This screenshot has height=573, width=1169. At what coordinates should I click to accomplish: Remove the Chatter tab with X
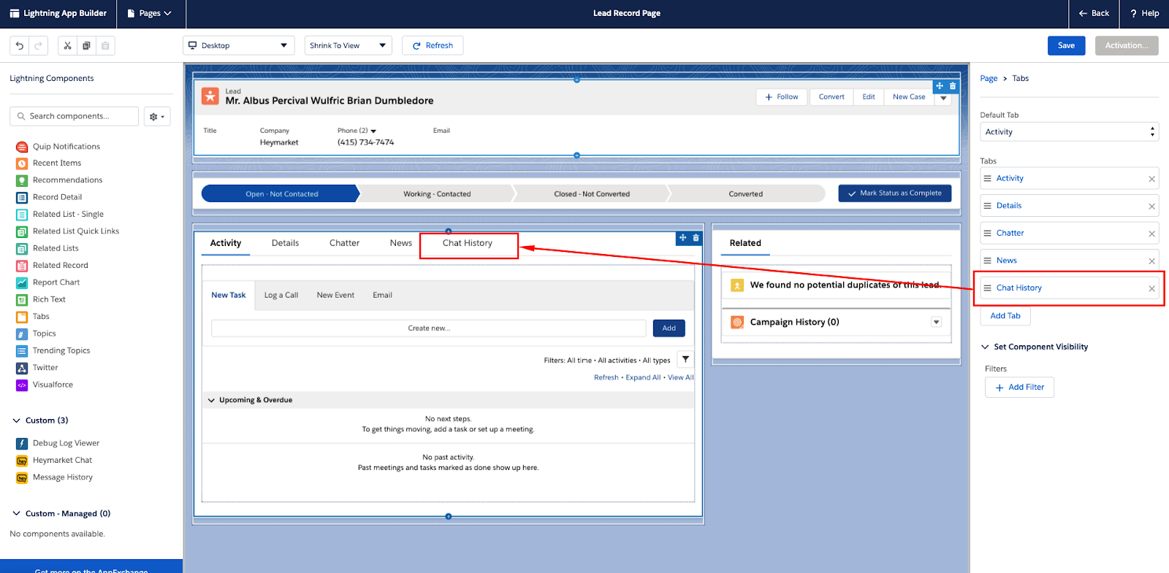(x=1151, y=234)
